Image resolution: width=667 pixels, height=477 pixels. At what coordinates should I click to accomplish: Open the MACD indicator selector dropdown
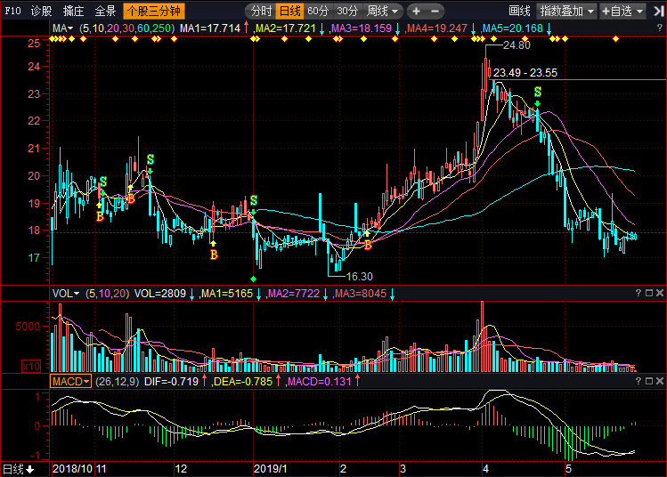pos(69,381)
